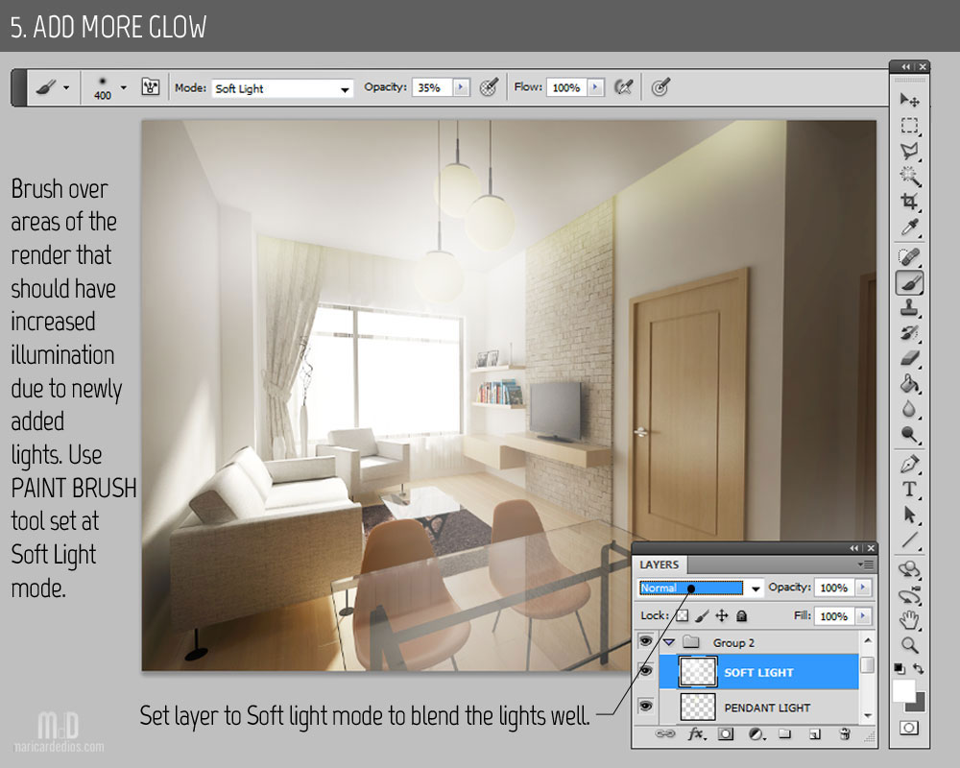
Task: Click the foreground color swatch
Action: pyautogui.click(x=903, y=690)
